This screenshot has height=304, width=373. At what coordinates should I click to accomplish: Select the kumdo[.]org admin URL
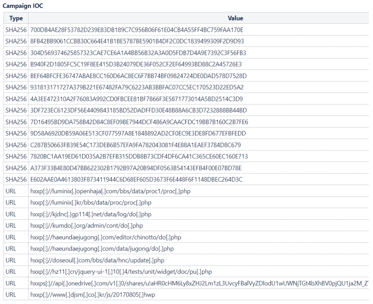[x=87, y=226]
